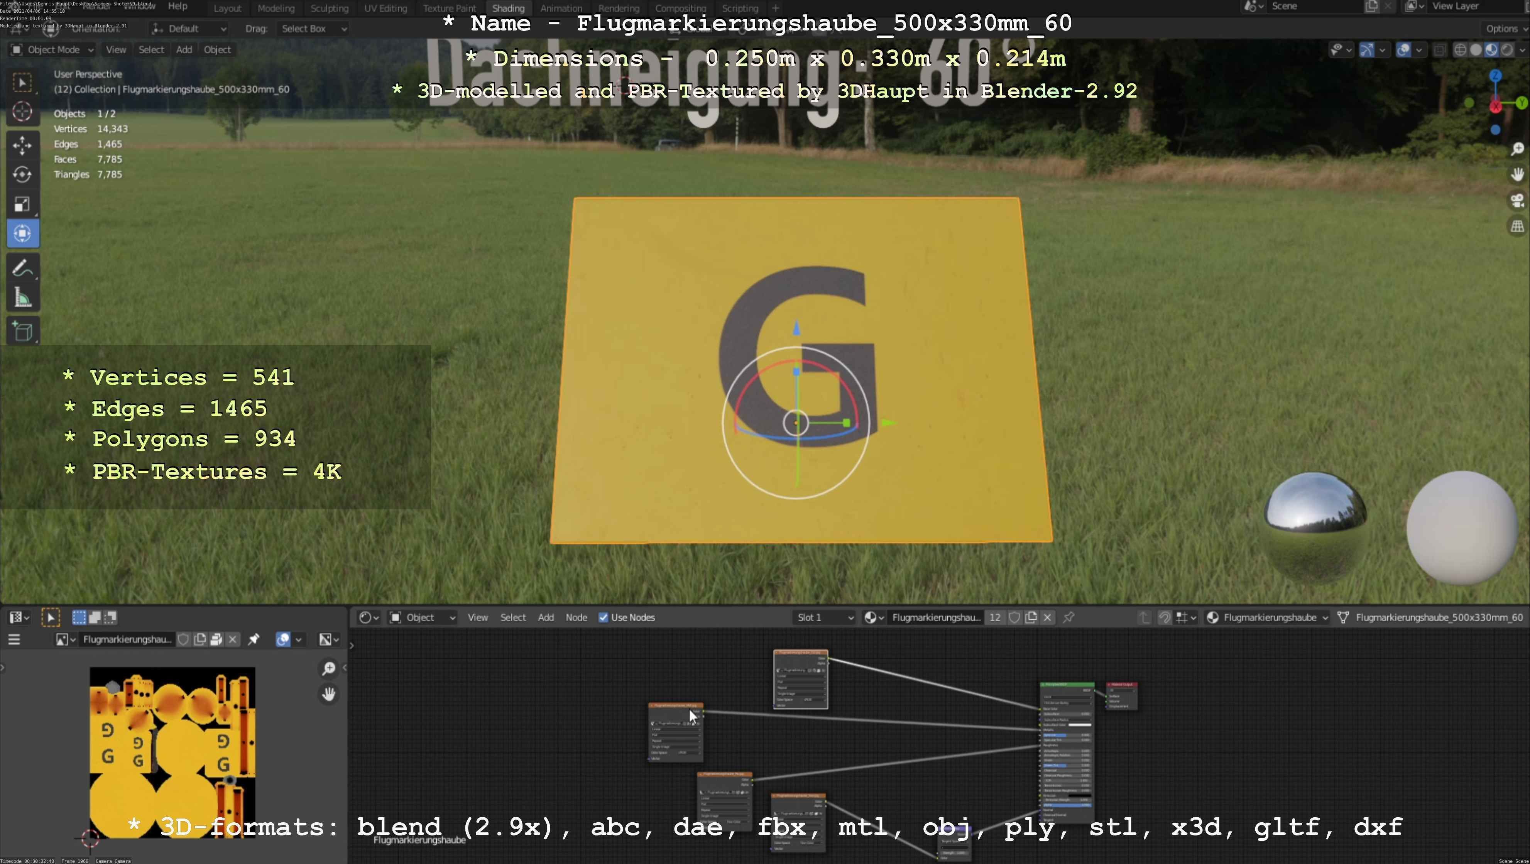1530x864 pixels.
Task: Toggle camera view icon in viewport
Action: coord(1517,201)
